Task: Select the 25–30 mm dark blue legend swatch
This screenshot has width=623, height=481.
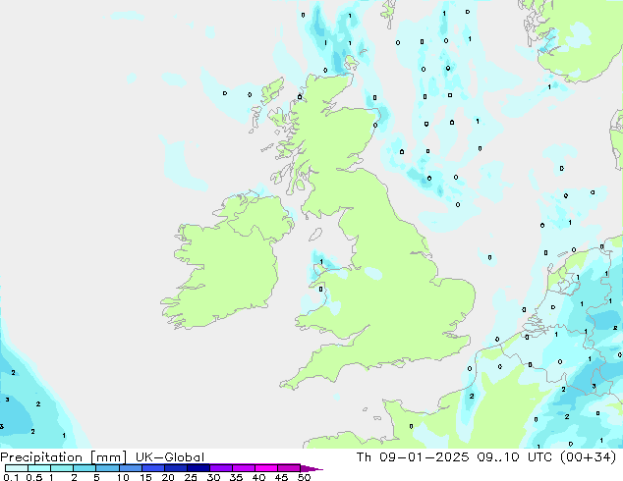Action: (198, 468)
